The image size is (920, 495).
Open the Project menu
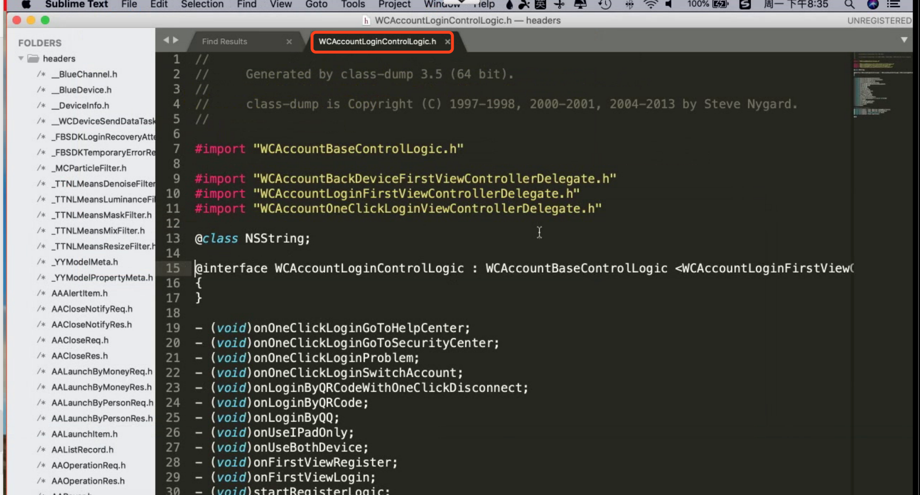(394, 4)
